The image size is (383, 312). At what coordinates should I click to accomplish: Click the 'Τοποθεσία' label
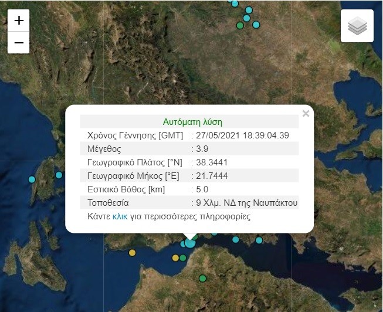tap(108, 203)
